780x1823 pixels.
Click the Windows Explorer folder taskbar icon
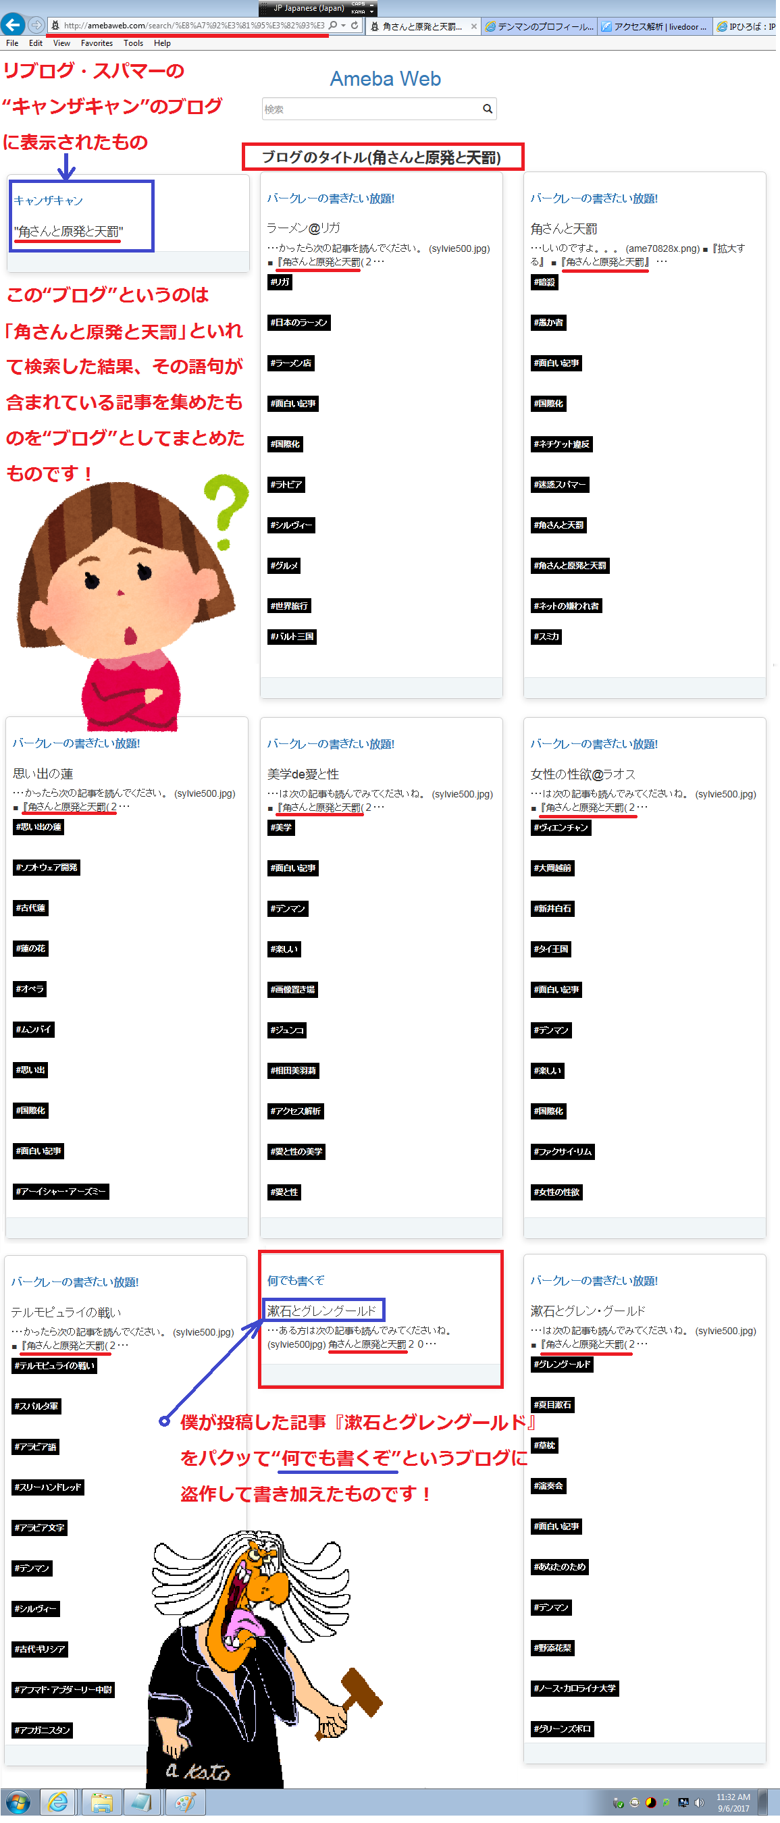click(x=101, y=1802)
